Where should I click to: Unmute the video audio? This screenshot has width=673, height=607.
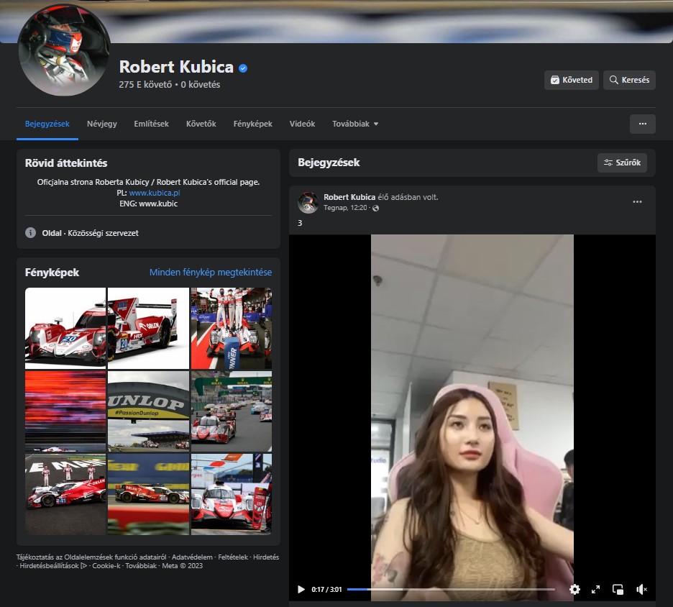point(641,589)
